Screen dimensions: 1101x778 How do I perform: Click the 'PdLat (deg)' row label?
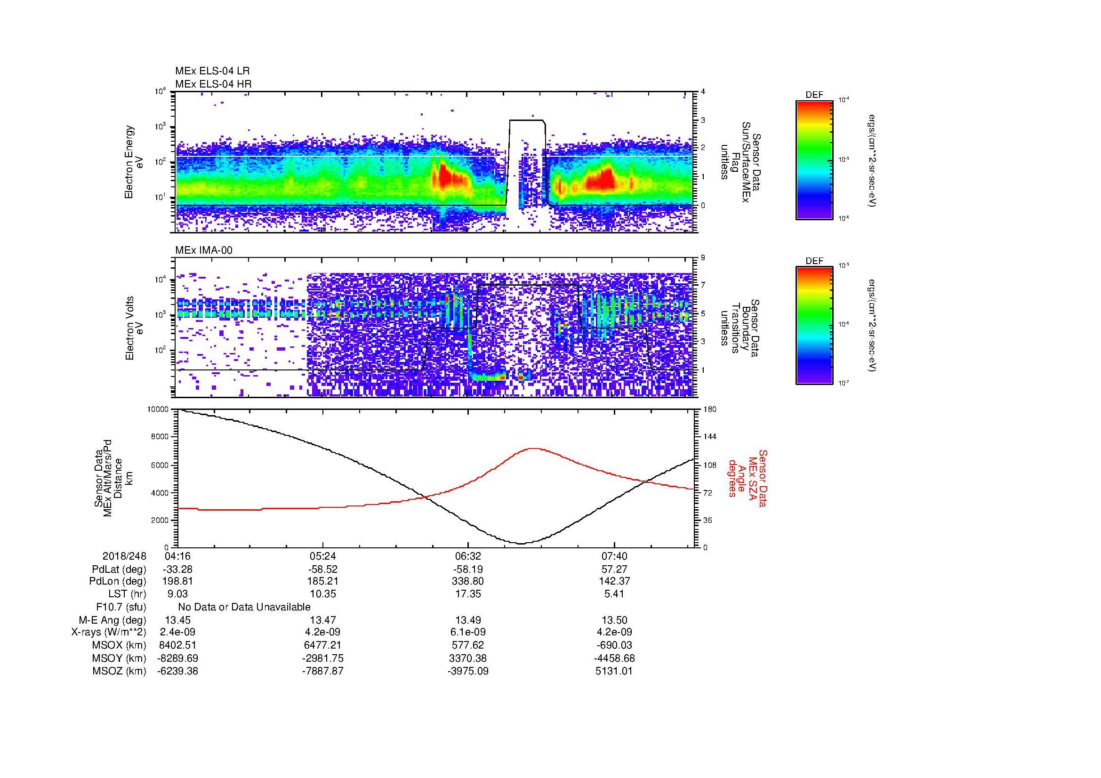click(119, 569)
